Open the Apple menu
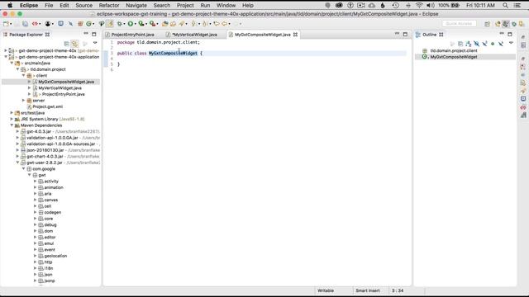This screenshot has width=529, height=297. pos(10,6)
